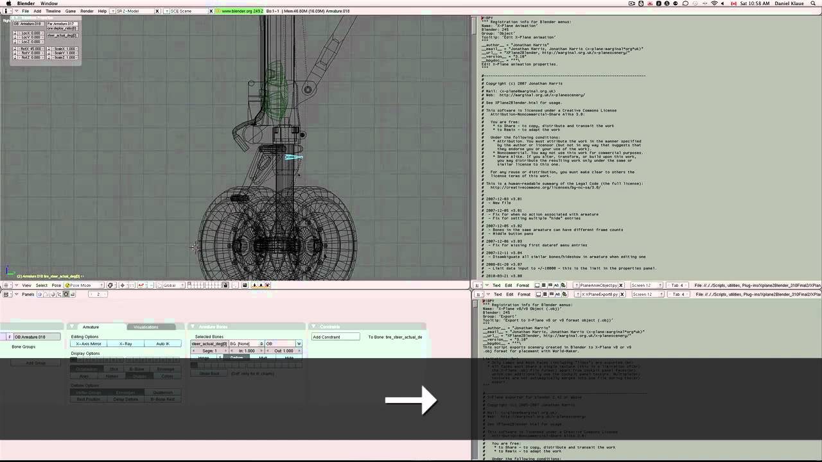Screen dimensions: 822x462
Task: Open the Apple menu
Action: [8, 3]
